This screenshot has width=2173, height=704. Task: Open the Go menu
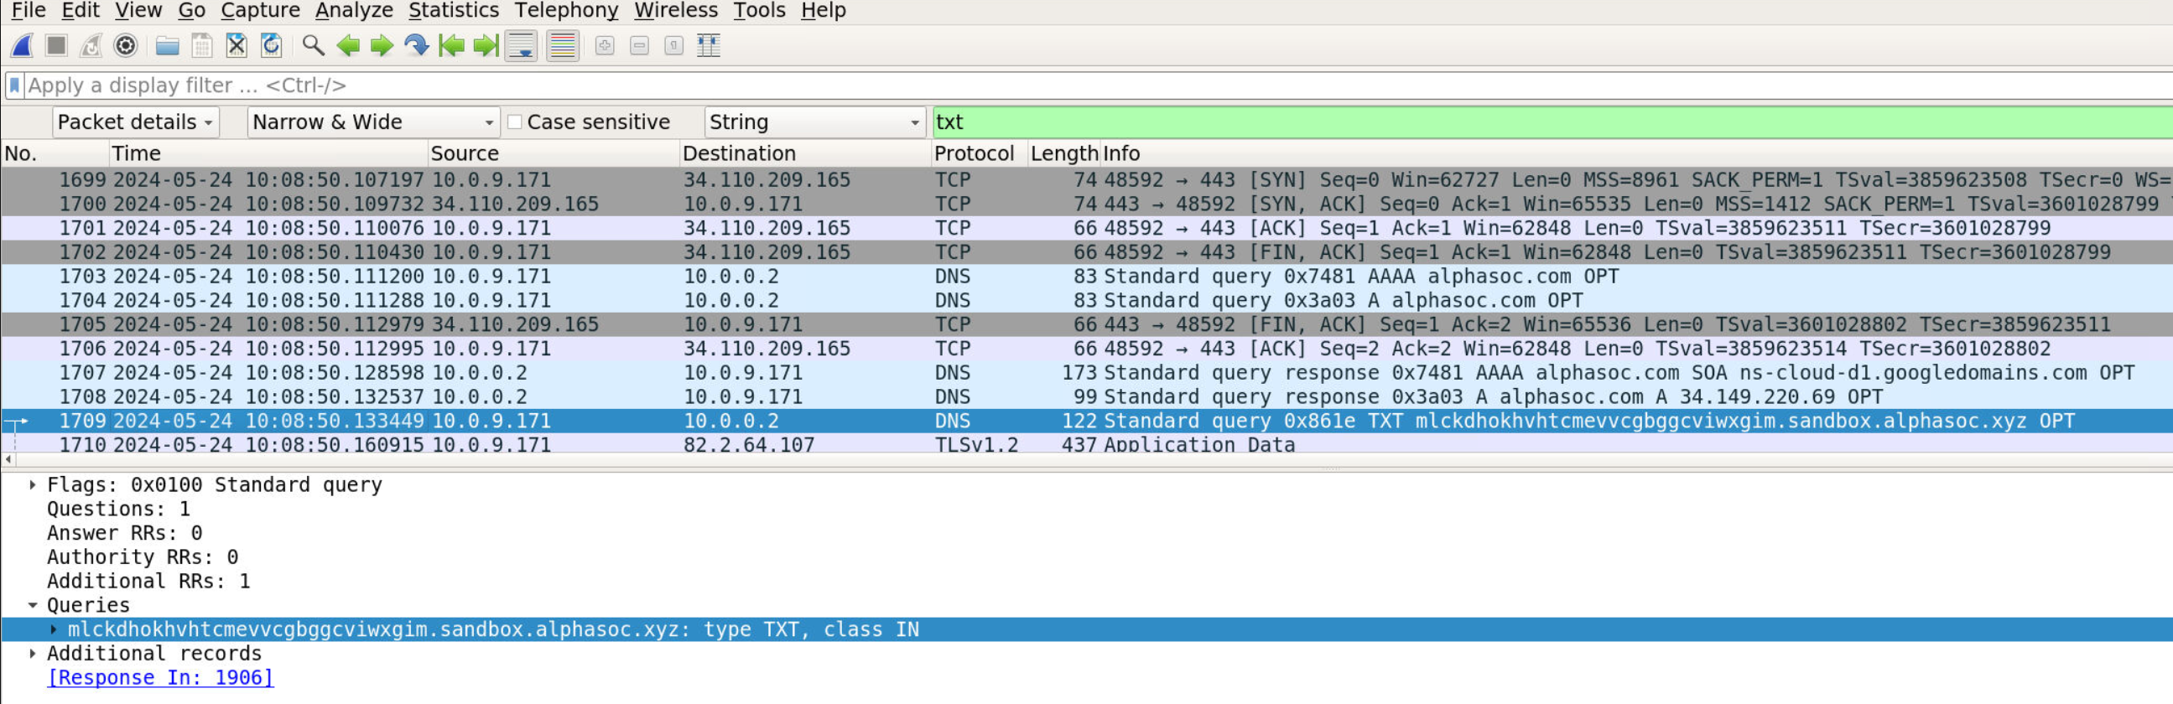(x=191, y=10)
